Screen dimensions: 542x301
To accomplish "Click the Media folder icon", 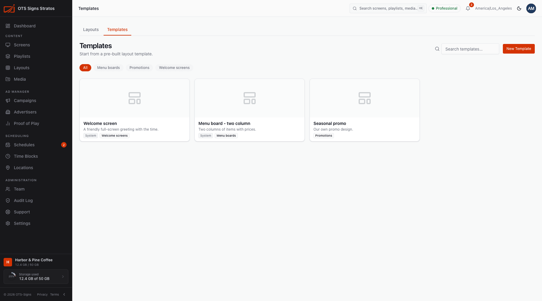I will click(8, 79).
